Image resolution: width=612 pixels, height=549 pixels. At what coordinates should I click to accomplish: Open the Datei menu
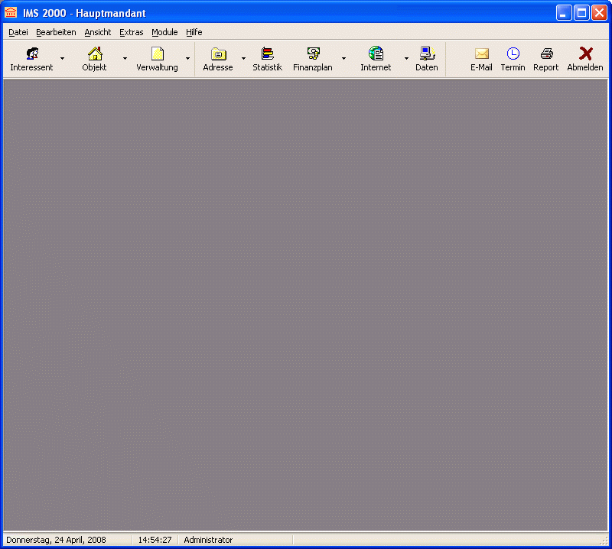tap(18, 32)
